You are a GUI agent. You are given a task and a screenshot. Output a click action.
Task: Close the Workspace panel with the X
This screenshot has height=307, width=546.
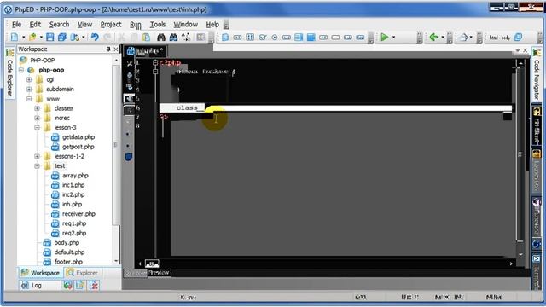pos(116,49)
